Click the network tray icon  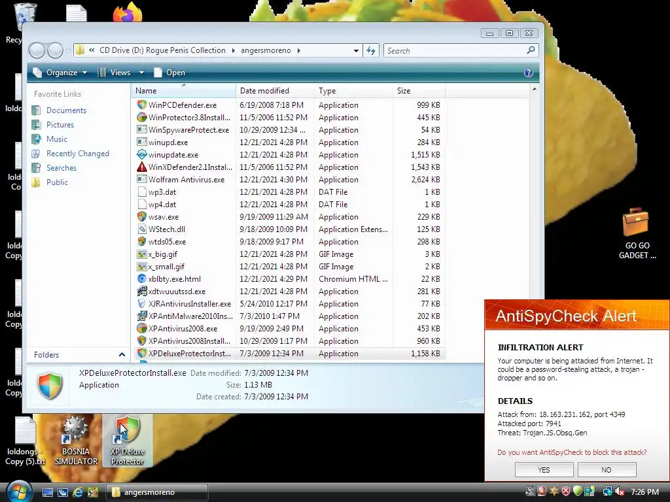tap(607, 492)
